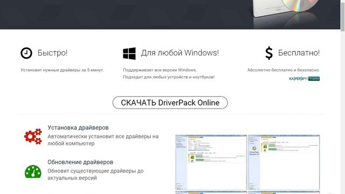Click text Абсолютно бесплатно и безопасно
The width and height of the screenshot is (345, 194).
(284, 70)
